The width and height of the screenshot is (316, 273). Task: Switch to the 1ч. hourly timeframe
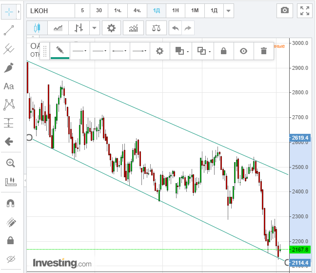118,11
